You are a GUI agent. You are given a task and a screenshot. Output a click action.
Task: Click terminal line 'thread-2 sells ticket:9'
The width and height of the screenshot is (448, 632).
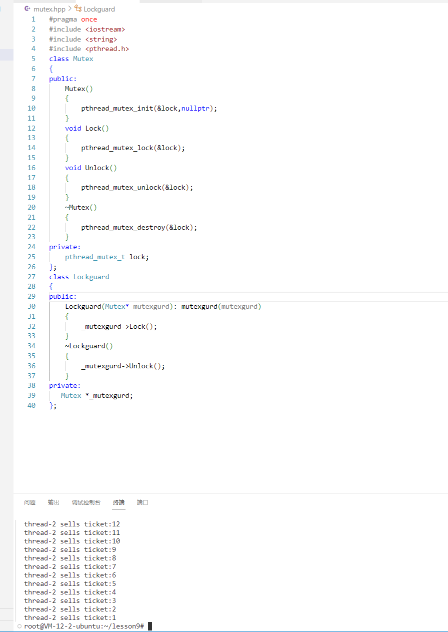(x=70, y=550)
